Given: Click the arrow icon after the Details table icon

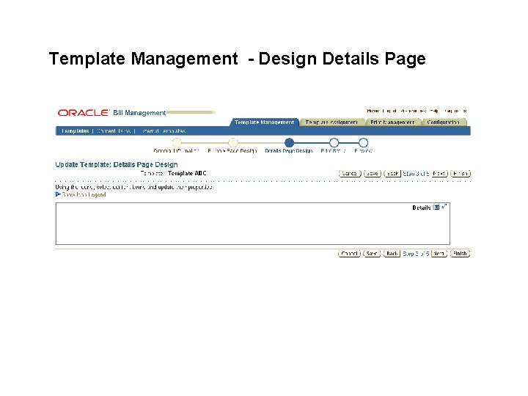Looking at the screenshot, I should tap(444, 206).
